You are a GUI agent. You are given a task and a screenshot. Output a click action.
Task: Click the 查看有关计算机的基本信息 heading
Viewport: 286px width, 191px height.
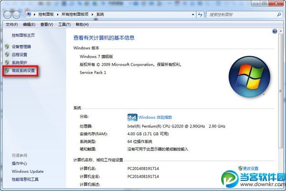click(x=104, y=38)
